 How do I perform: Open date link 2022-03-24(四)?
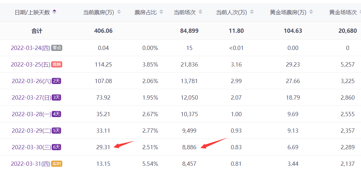(x=31, y=48)
